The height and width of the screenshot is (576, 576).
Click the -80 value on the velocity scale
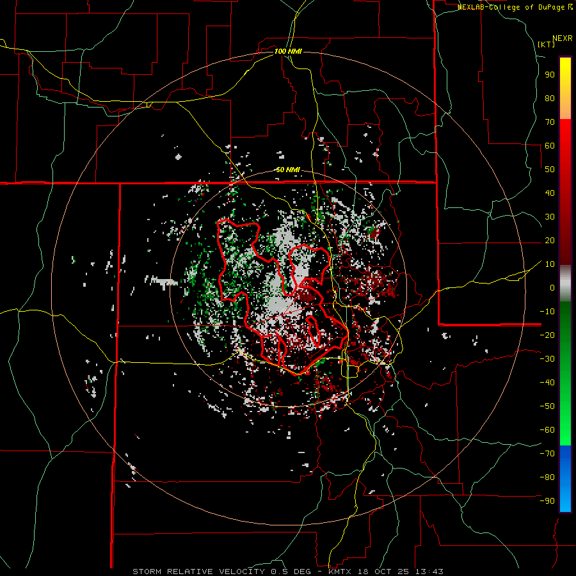coord(547,477)
